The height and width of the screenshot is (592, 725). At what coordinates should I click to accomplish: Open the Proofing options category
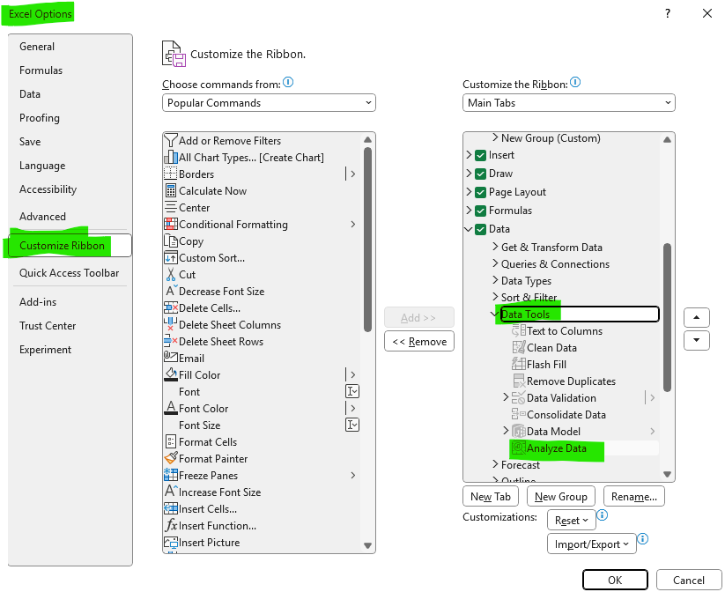click(40, 118)
